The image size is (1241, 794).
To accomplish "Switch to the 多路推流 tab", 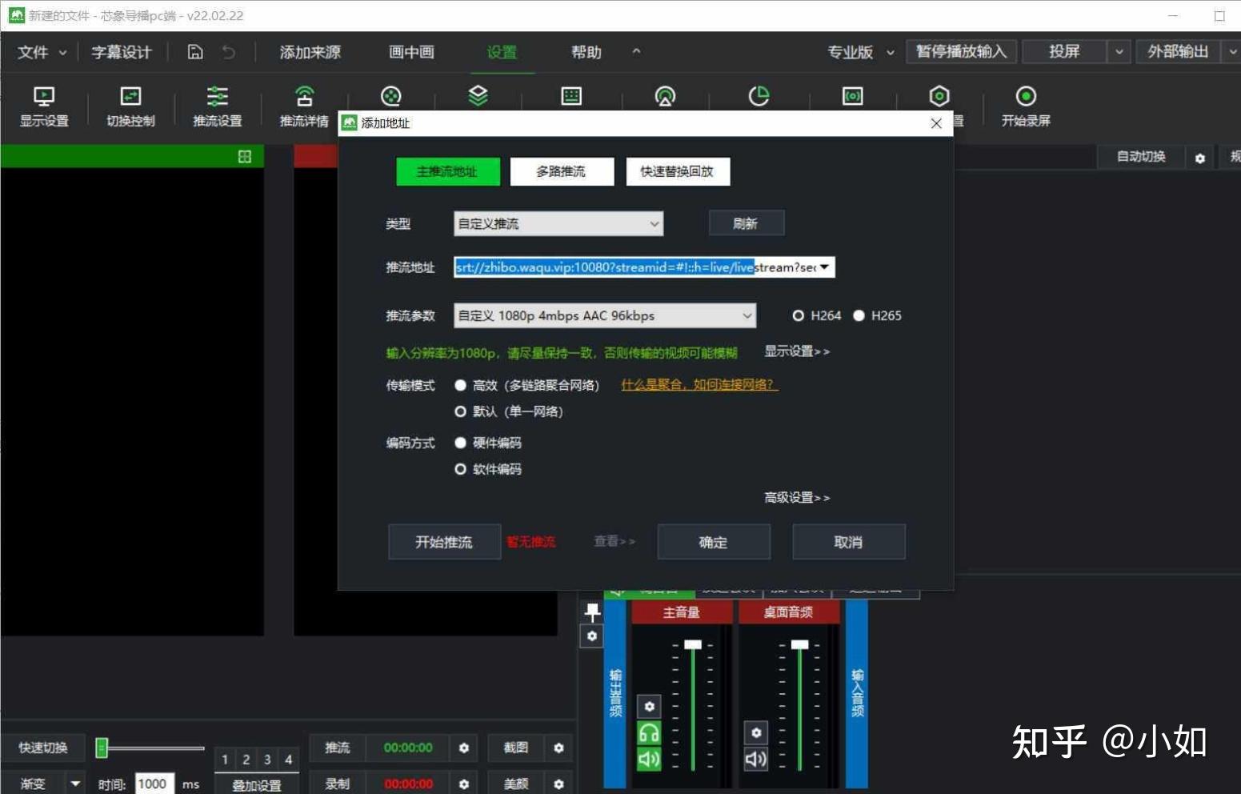I will [562, 171].
